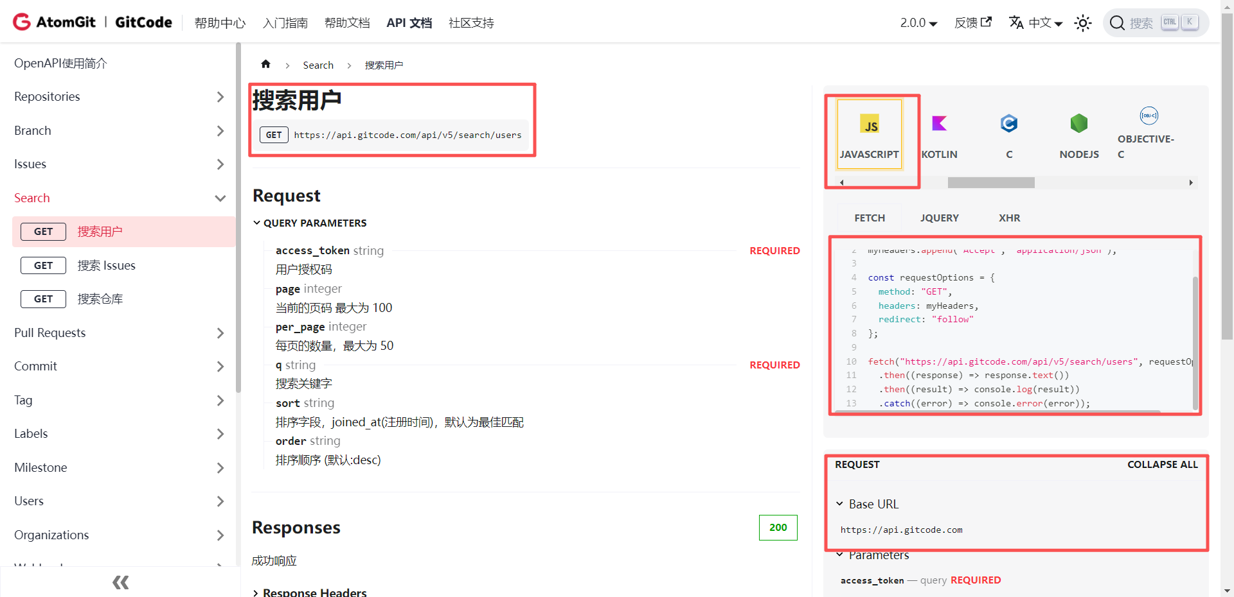Open 帮助中心 in top navigation
Viewport: 1234px width, 597px height.
click(220, 23)
